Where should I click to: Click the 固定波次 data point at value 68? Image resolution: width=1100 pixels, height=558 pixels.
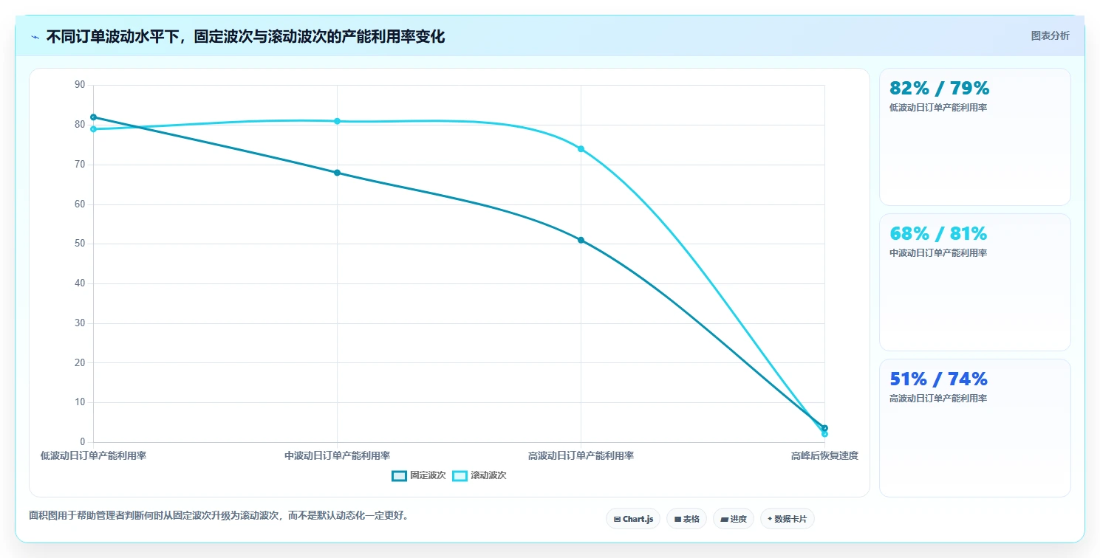(x=337, y=173)
